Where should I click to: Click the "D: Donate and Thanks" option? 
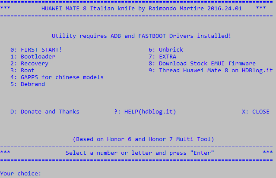click(45, 112)
